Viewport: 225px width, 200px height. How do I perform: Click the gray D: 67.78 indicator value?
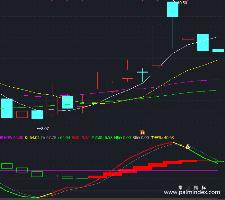click(x=49, y=138)
